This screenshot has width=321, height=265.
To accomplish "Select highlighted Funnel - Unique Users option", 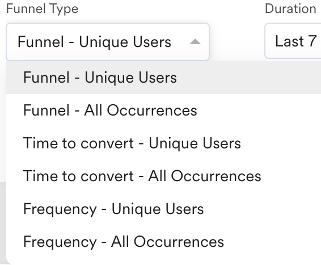I will [163, 78].
